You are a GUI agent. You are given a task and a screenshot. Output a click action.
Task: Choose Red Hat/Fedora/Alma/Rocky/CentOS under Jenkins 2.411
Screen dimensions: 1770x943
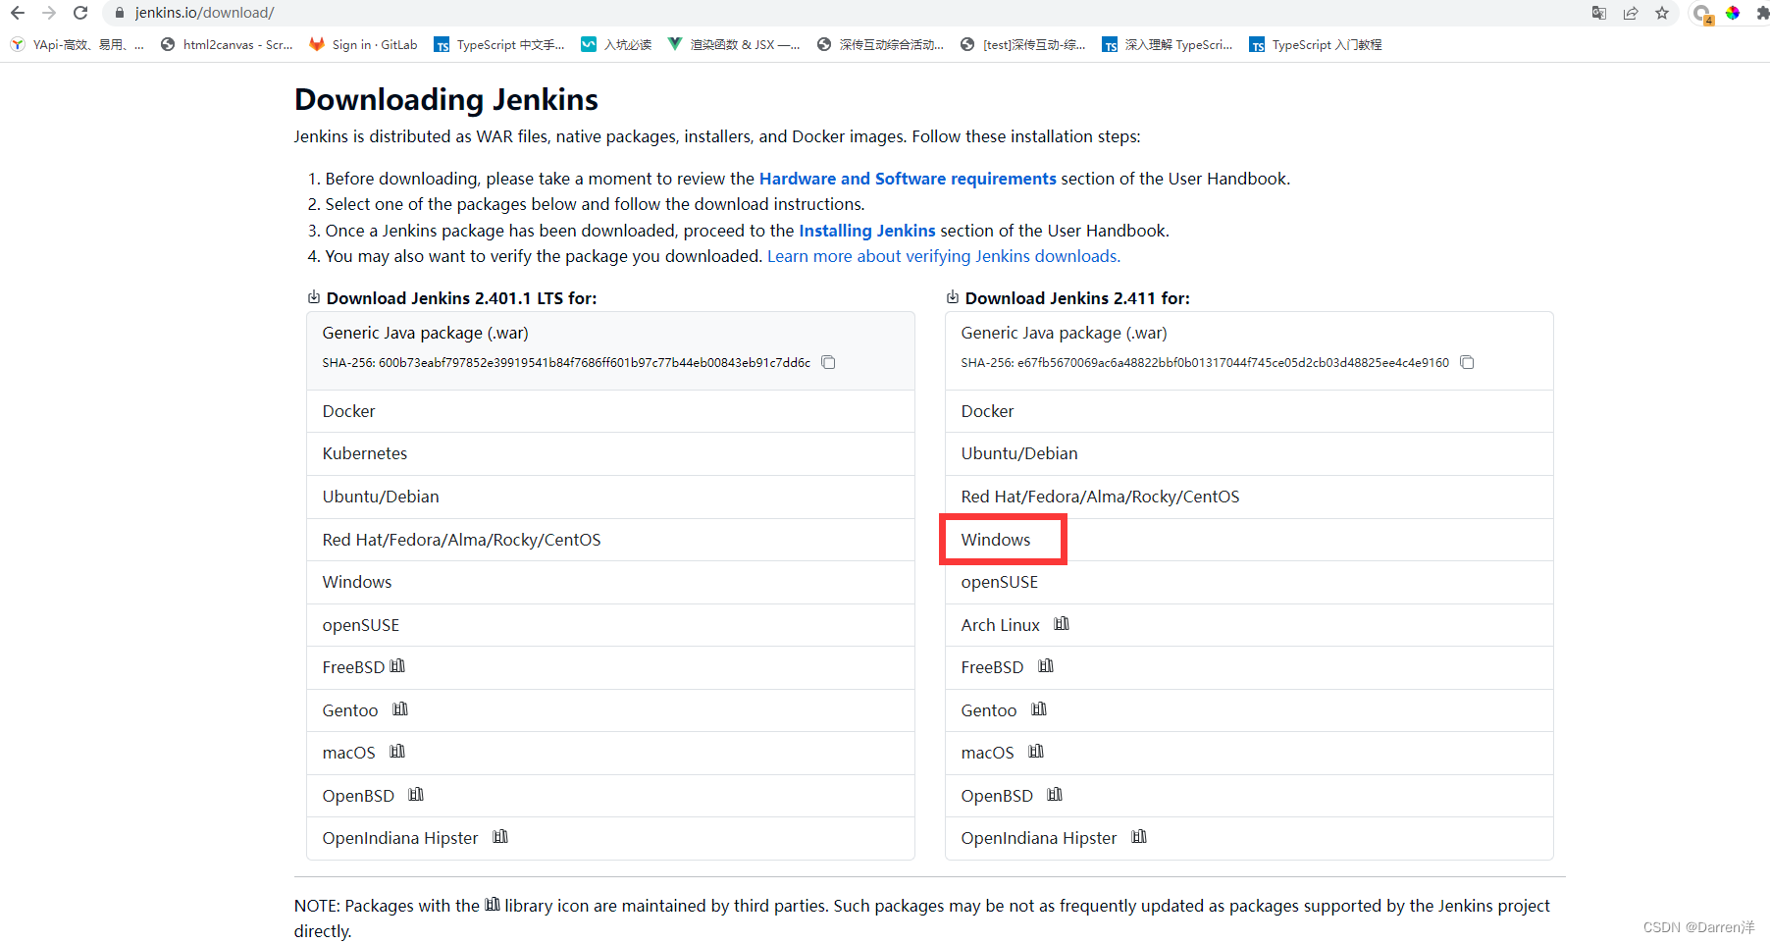pyautogui.click(x=1249, y=497)
